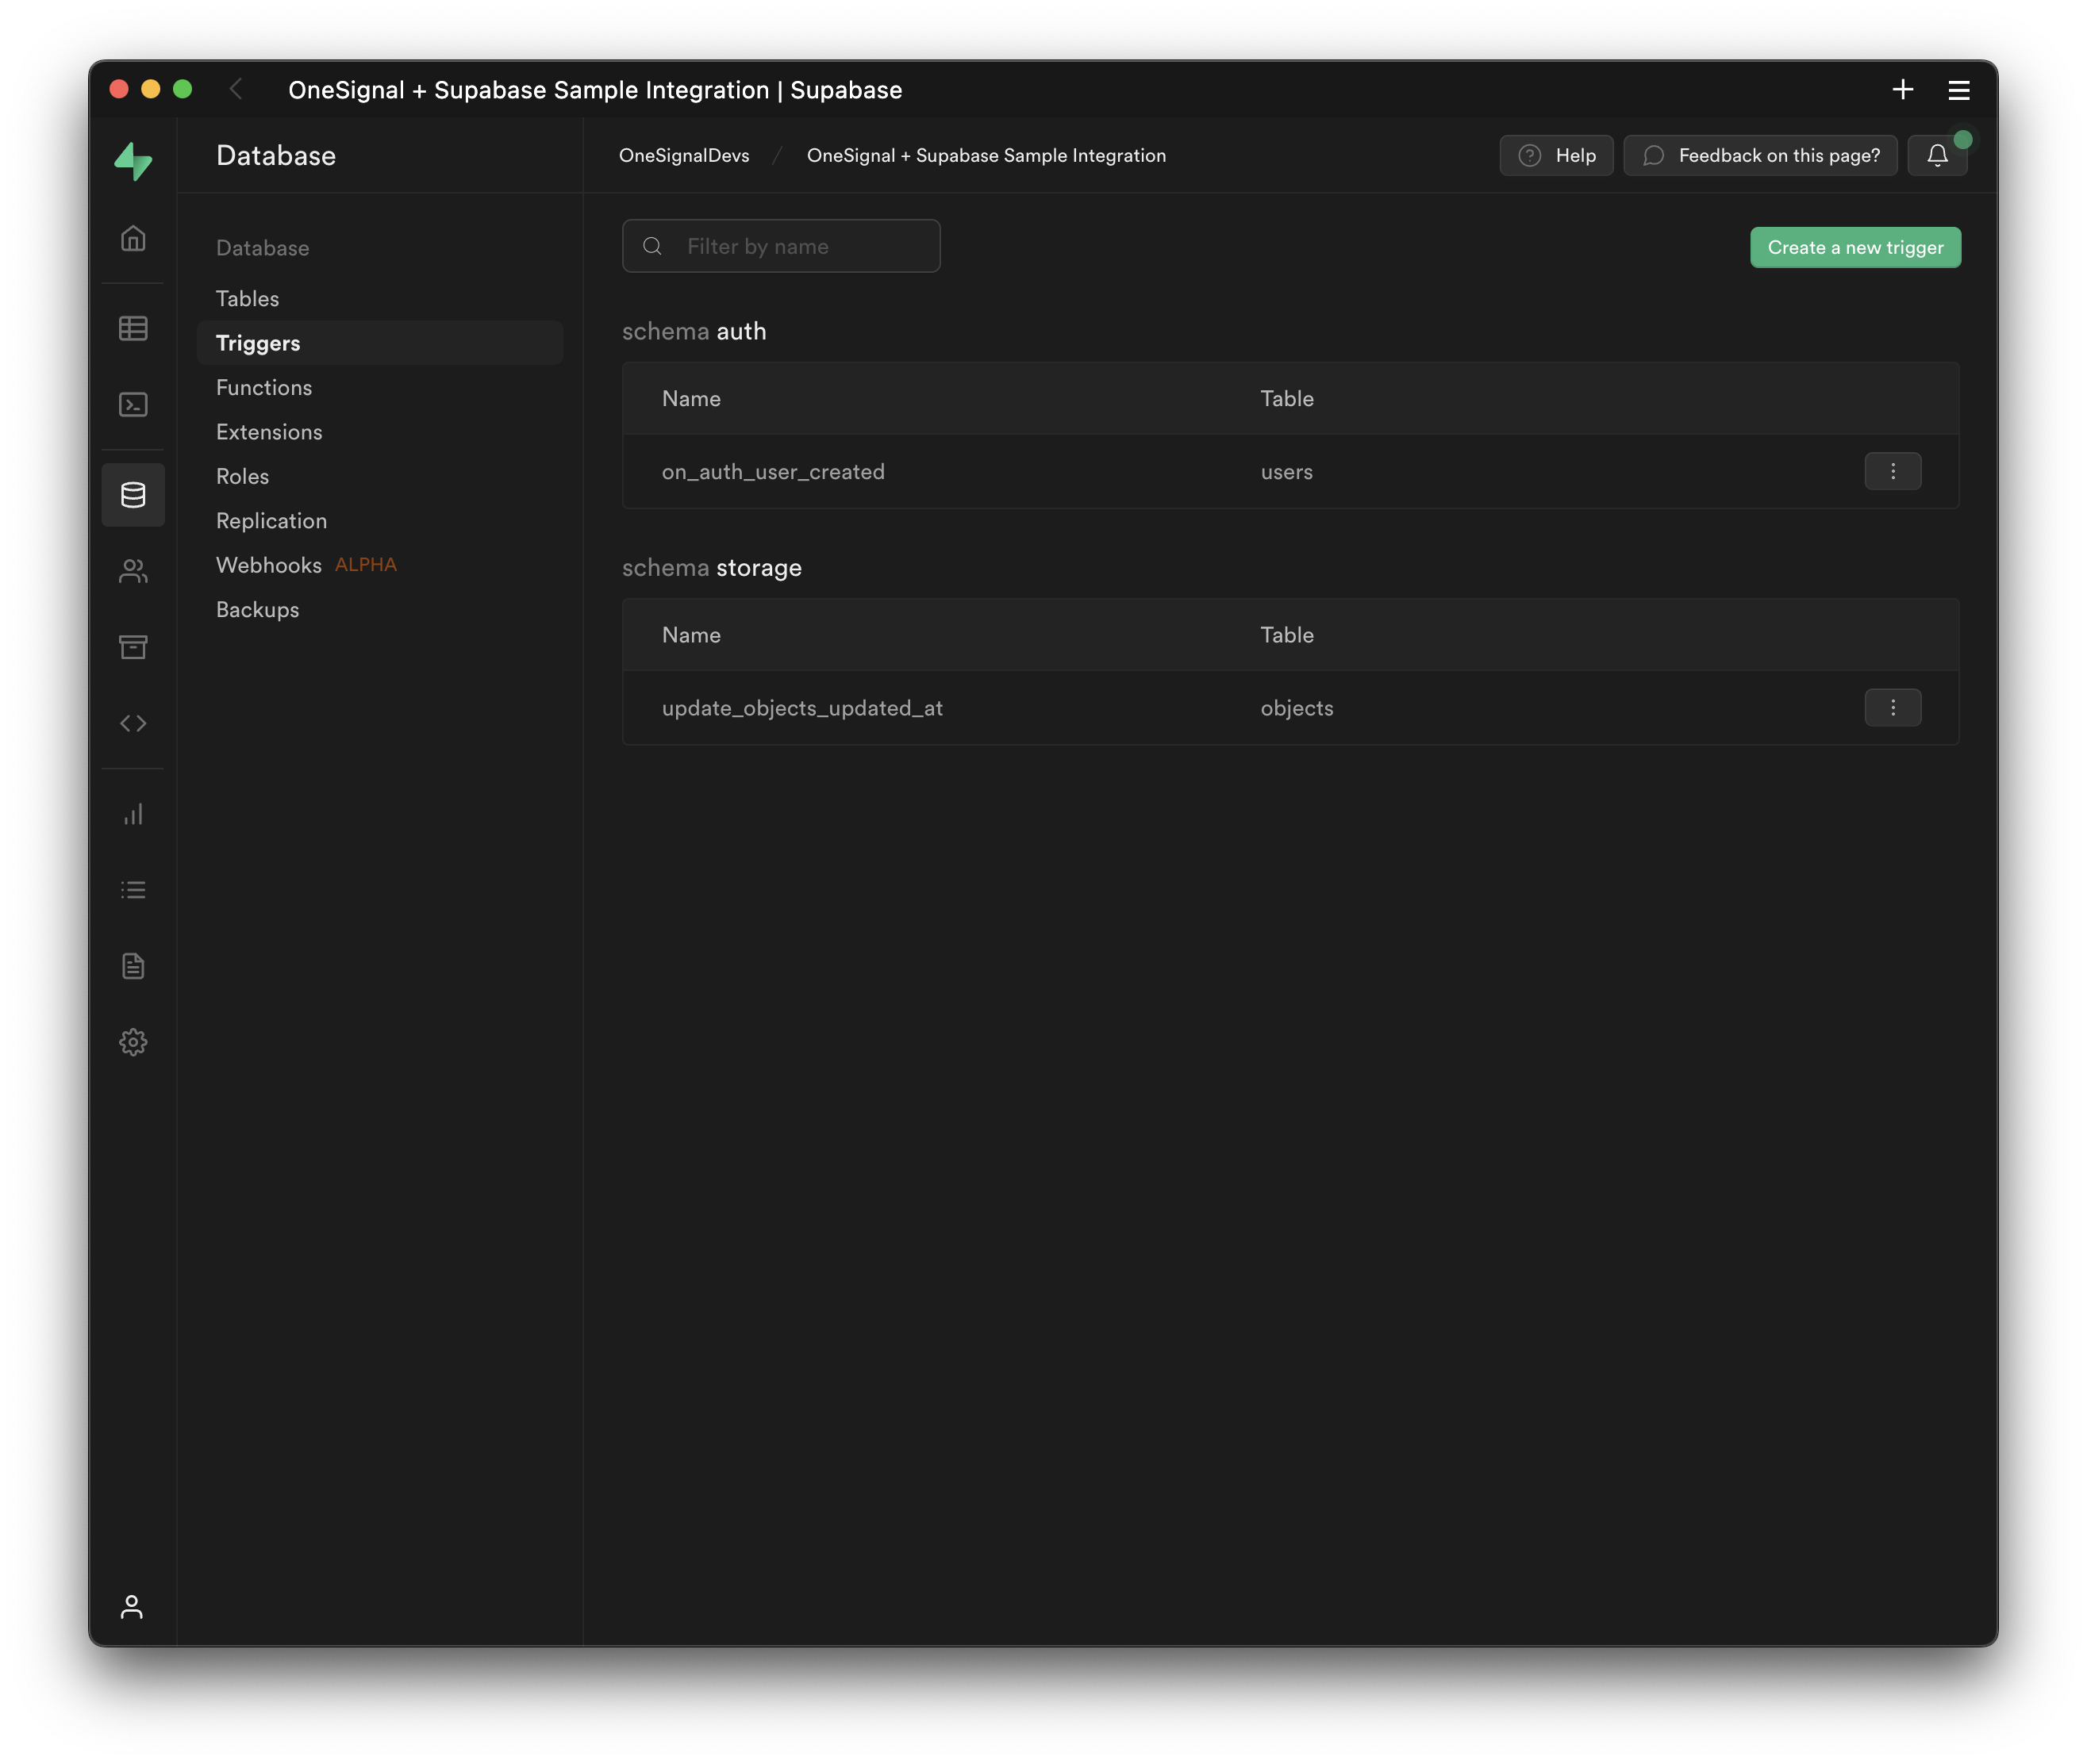Click the account profile icon at bottom
Viewport: 2087px width, 1764px height.
[x=132, y=1606]
